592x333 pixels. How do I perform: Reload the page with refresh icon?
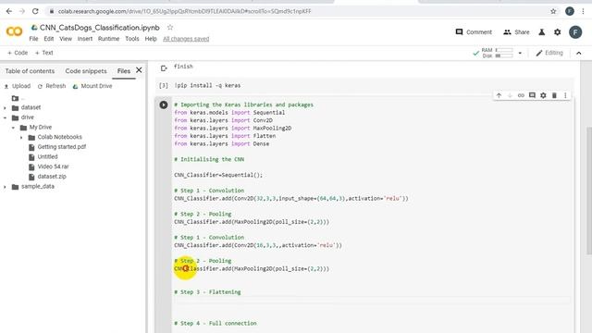pos(35,11)
